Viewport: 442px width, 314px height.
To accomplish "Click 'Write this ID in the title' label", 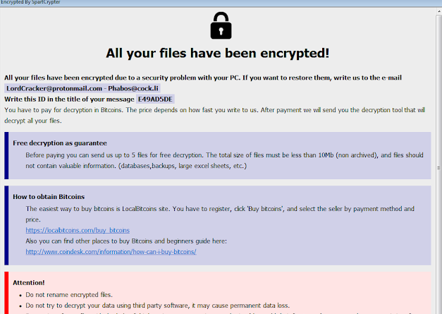I will (x=68, y=99).
